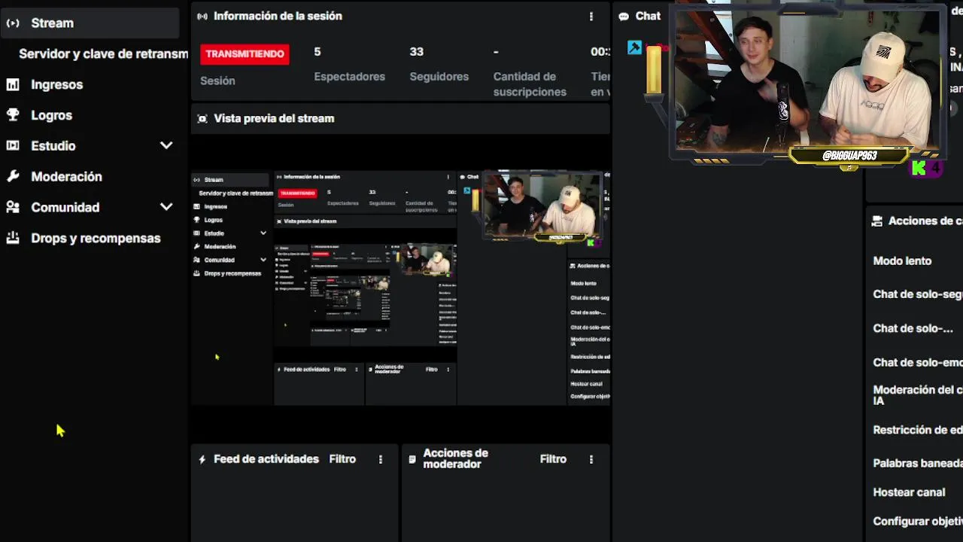
Task: Expand the Estudio submenu chevron
Action: pos(166,145)
